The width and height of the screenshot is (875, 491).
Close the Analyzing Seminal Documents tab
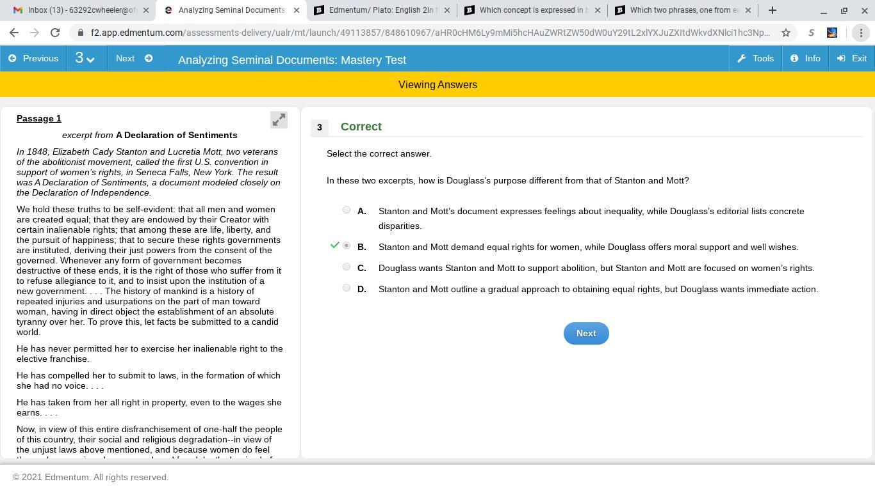click(x=297, y=10)
